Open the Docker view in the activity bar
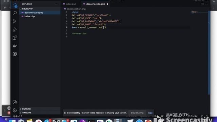 (x=15, y=46)
